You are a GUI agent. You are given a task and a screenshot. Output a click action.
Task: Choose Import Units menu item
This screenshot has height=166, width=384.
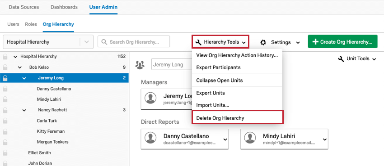[x=237, y=105]
